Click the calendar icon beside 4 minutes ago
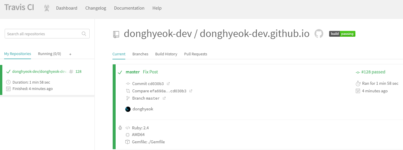 pos(358,91)
